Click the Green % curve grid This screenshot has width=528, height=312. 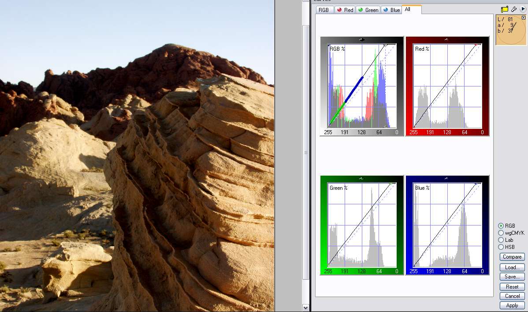pos(362,225)
